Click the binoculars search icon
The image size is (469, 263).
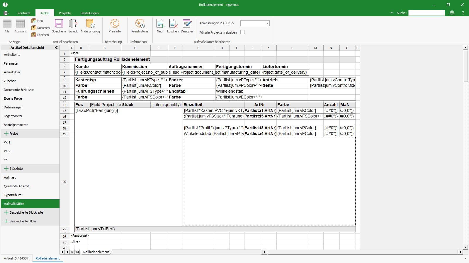click(452, 13)
